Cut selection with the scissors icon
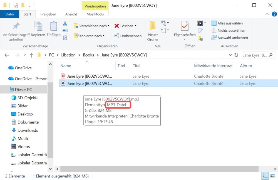278x180 pixels. [x=65, y=23]
